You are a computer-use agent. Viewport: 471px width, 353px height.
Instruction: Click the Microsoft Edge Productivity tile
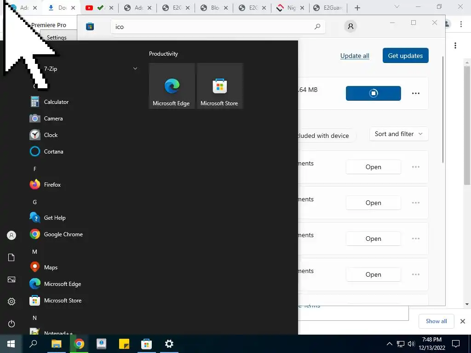coord(172,86)
